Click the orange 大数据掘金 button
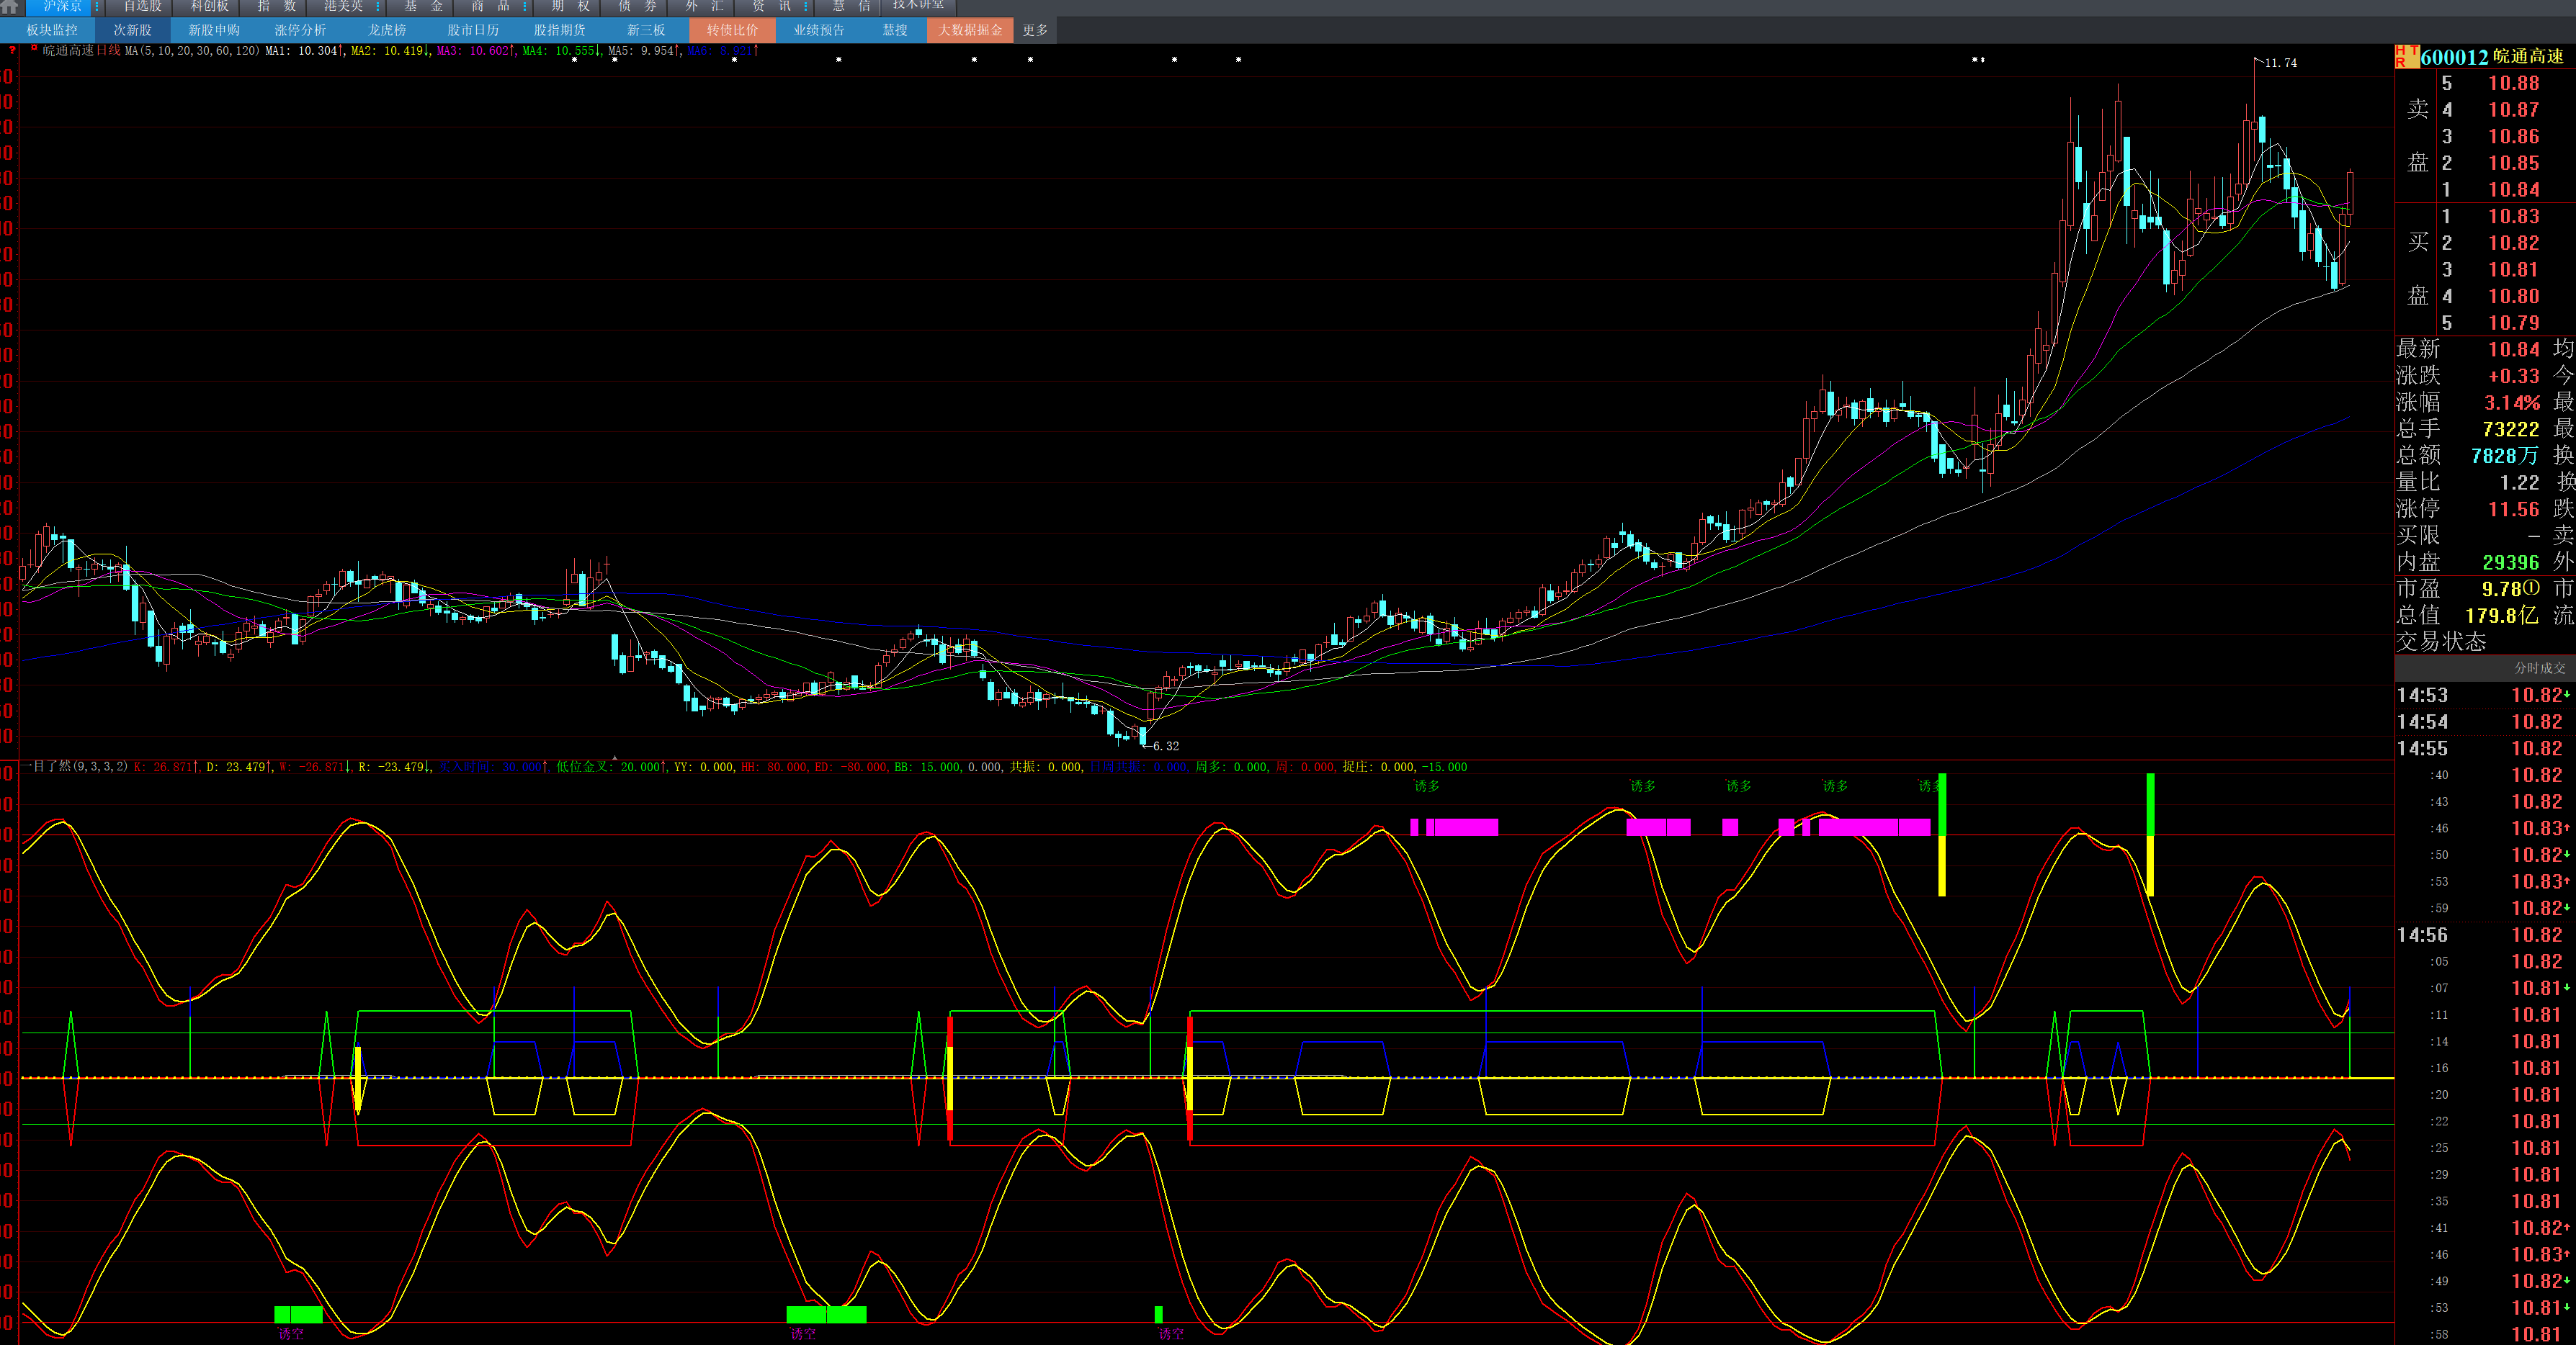This screenshot has width=2576, height=1345. [970, 30]
